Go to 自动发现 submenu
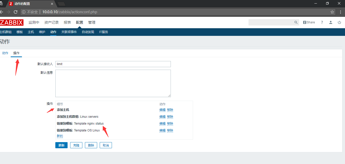 point(88,32)
